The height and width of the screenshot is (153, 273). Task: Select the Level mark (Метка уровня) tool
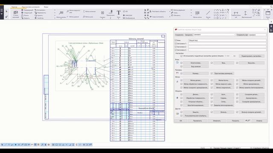(x=73, y=17)
